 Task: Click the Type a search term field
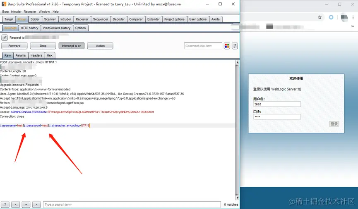click(132, 204)
